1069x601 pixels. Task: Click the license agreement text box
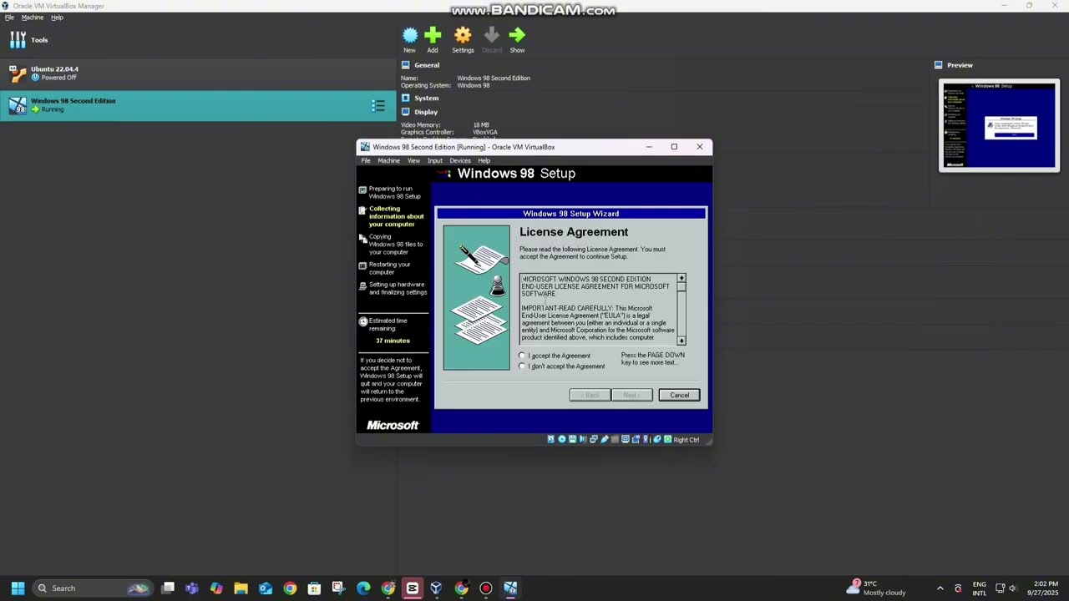coord(598,309)
